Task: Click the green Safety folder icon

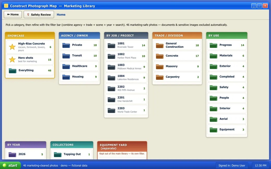Action: tap(213, 87)
